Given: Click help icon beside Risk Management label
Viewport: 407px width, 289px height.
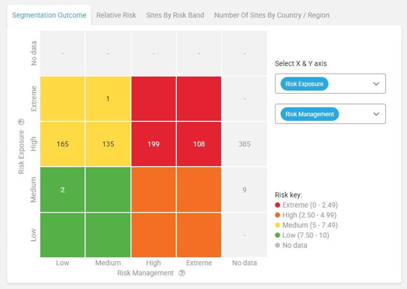Looking at the screenshot, I should tap(182, 273).
